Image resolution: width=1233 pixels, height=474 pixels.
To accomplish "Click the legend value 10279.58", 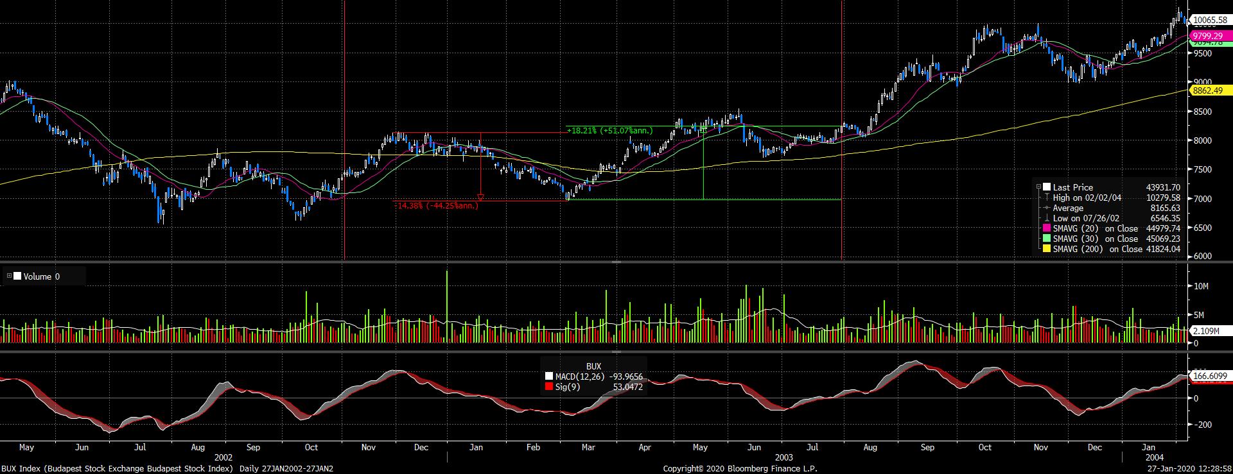I will (1163, 198).
